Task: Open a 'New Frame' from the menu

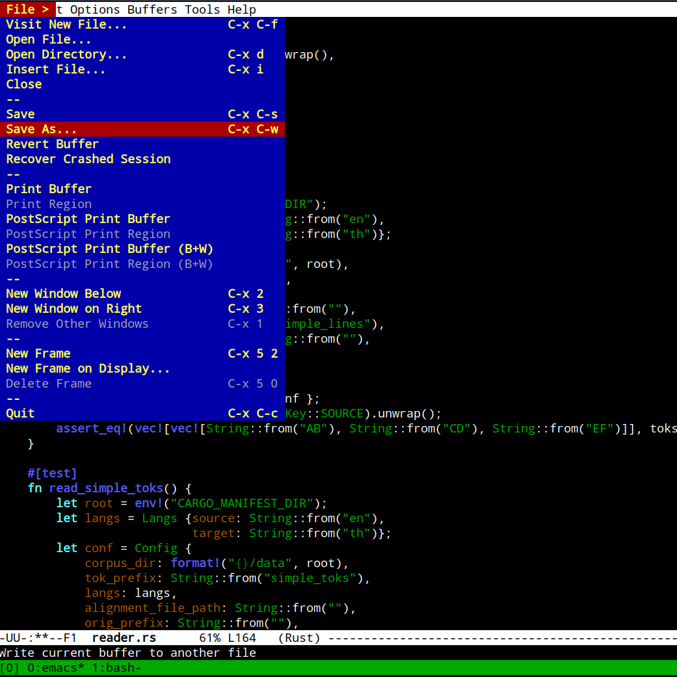Action: pyautogui.click(x=38, y=354)
